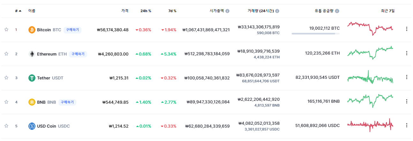This screenshot has height=141, width=413.
Task: Click the Tether logo icon
Action: tap(32, 78)
